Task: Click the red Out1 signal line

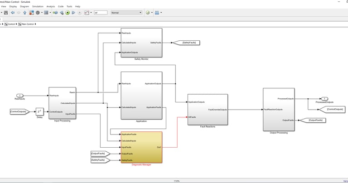Action: (177, 133)
